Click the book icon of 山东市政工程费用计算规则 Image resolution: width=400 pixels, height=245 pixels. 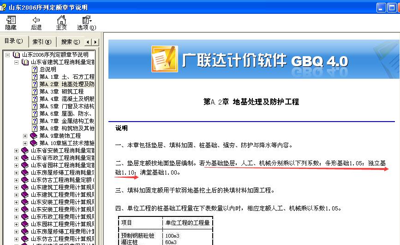point(25,217)
